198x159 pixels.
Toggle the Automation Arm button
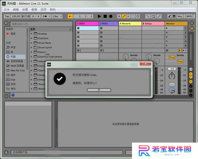click(x=124, y=16)
